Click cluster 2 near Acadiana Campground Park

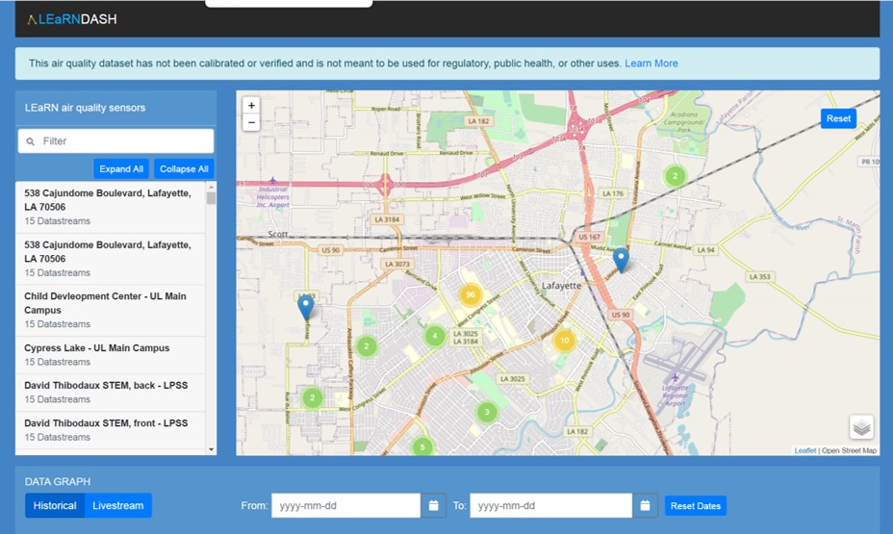coord(675,176)
